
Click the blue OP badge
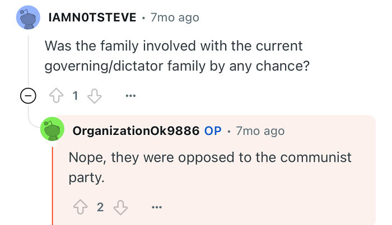coord(213,131)
